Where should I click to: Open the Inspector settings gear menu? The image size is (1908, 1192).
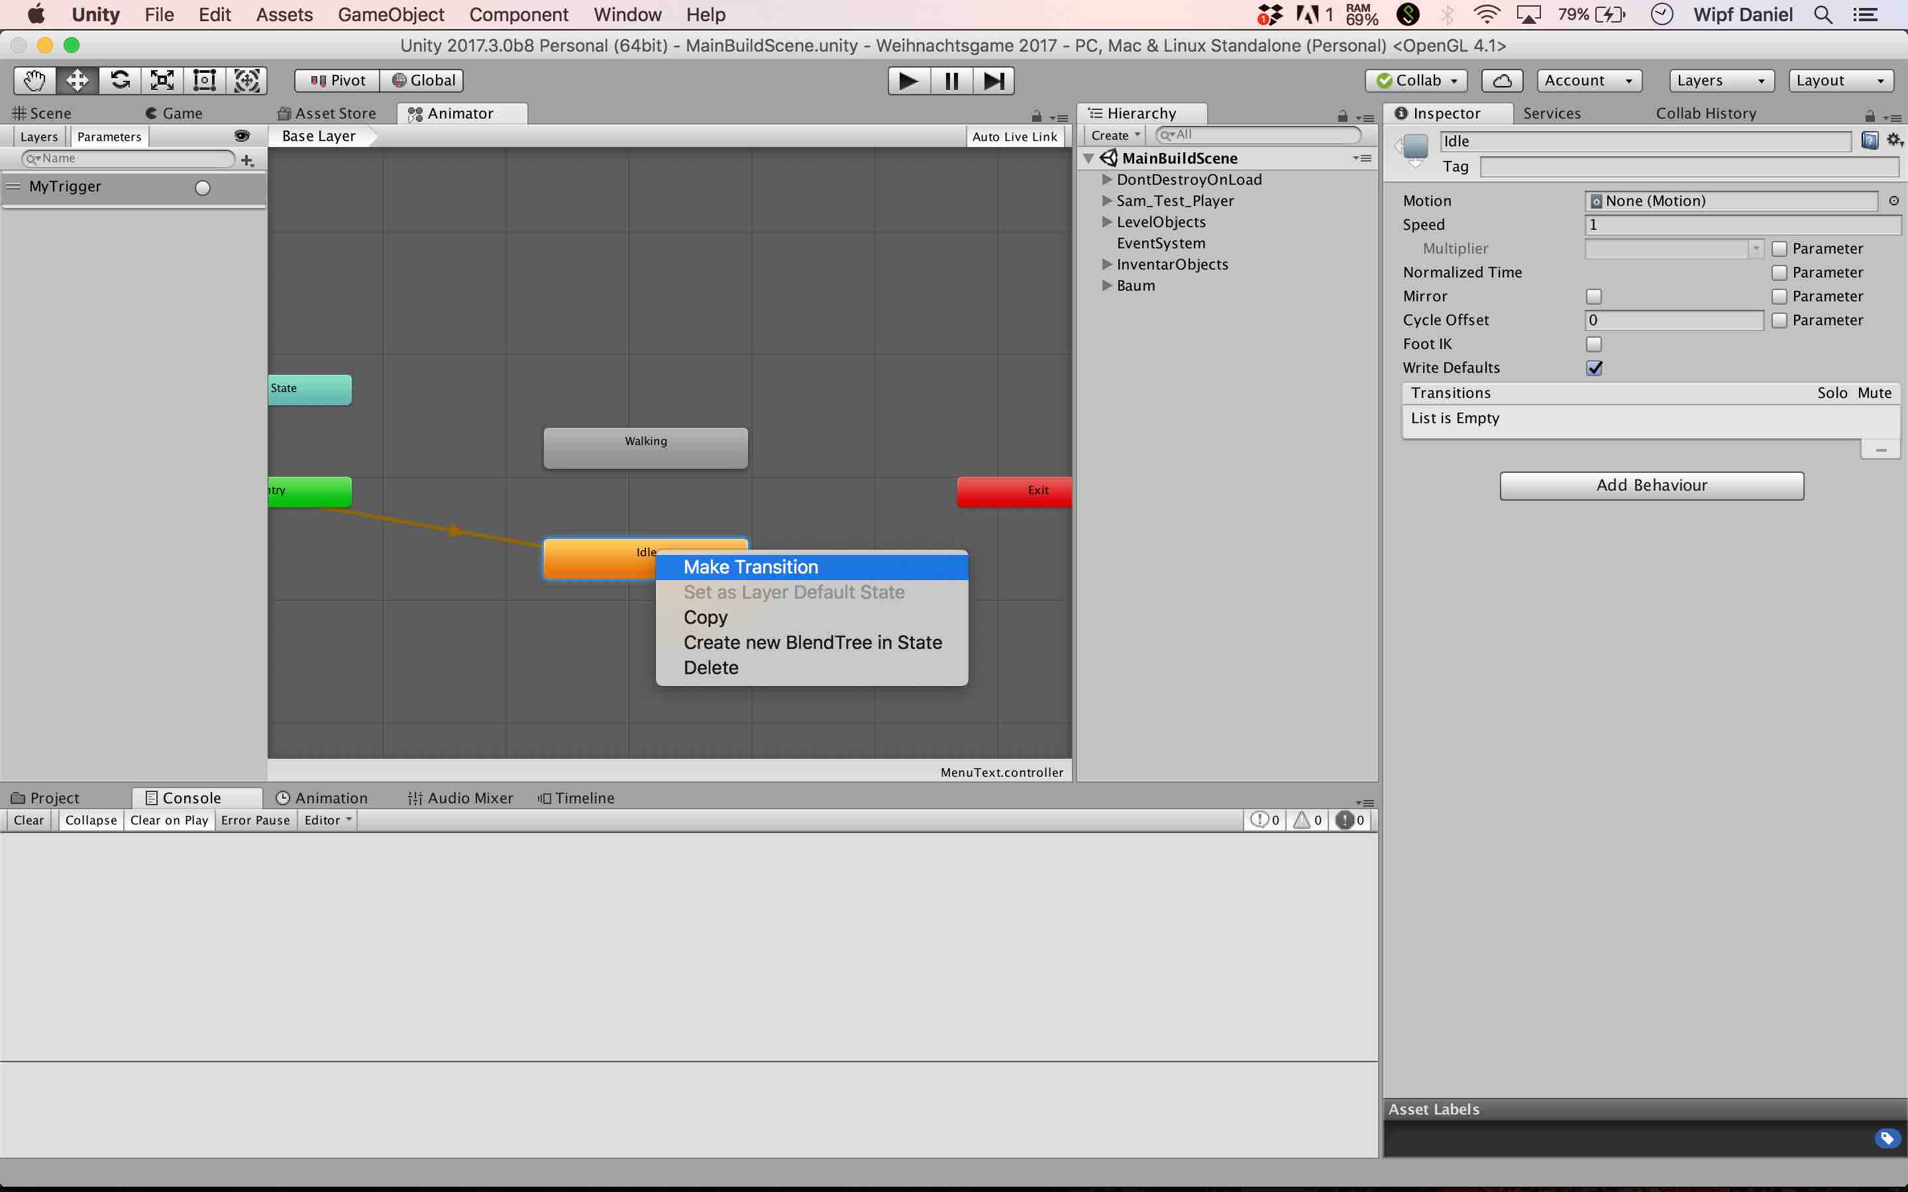click(1895, 139)
